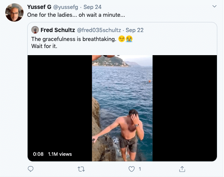
Task: Click the Sep 24 tweet timestamp
Action: tap(93, 7)
